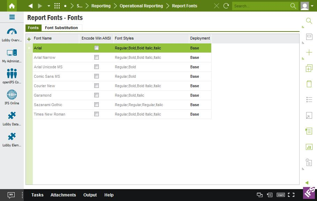Go to the Home page icon
Screen dimensions: 317x201
[12, 6]
